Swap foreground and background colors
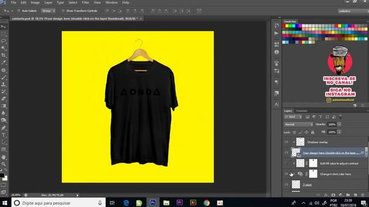This screenshot has height=207, width=369. [x=6, y=170]
